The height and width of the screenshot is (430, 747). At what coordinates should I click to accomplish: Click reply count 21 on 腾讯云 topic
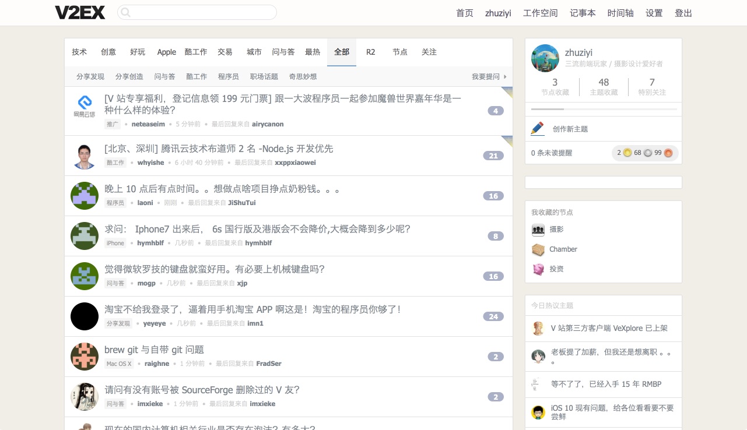pyautogui.click(x=493, y=156)
